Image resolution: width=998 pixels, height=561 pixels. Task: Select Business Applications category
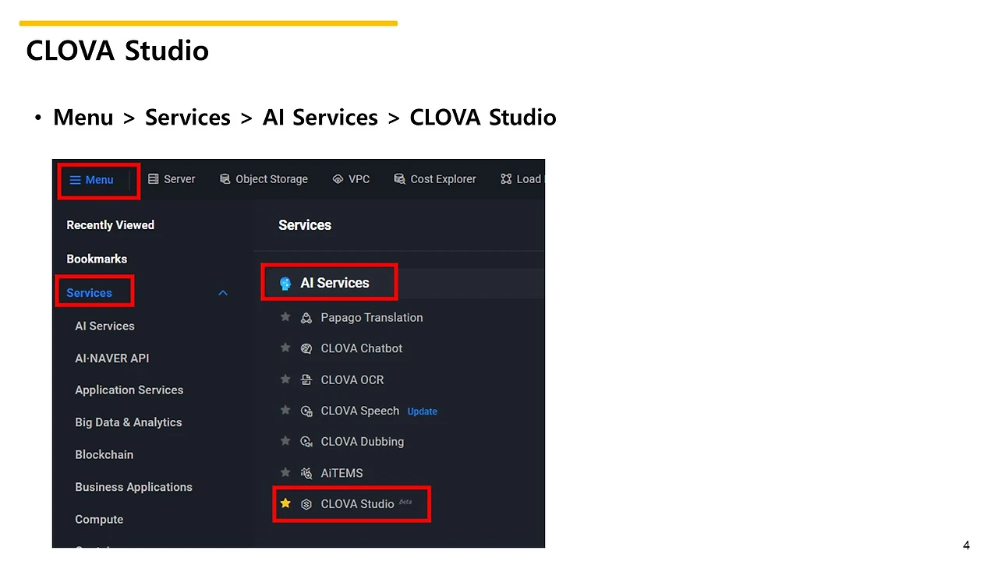pyautogui.click(x=134, y=487)
